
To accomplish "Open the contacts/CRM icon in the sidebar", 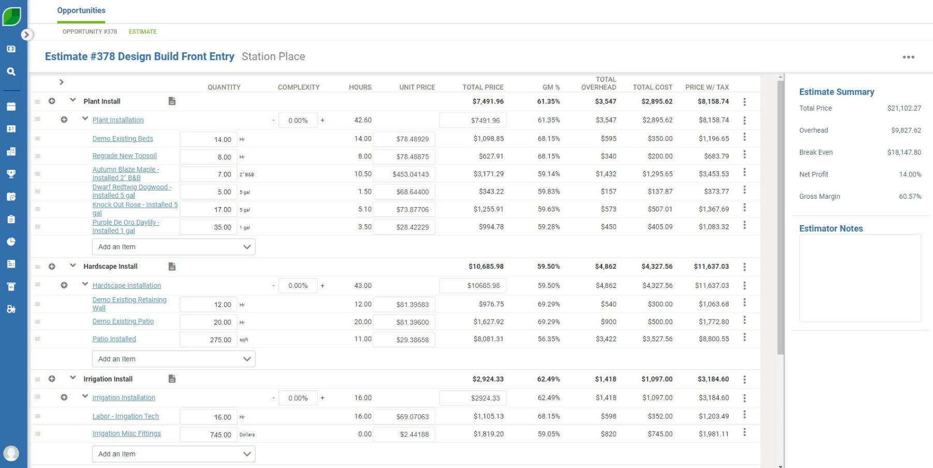I will click(x=11, y=129).
